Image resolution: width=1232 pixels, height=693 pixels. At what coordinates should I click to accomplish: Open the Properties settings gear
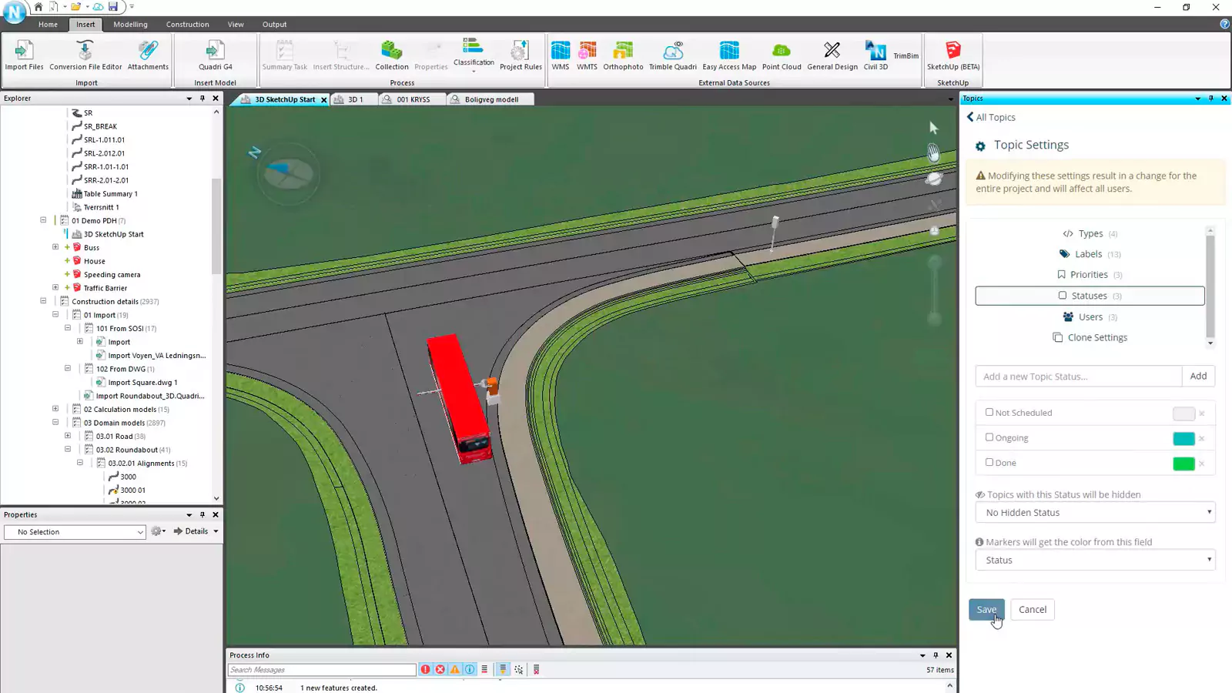coord(158,531)
